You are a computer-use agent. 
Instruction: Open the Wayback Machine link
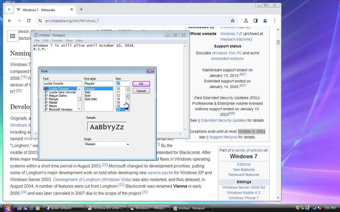coord(236,39)
